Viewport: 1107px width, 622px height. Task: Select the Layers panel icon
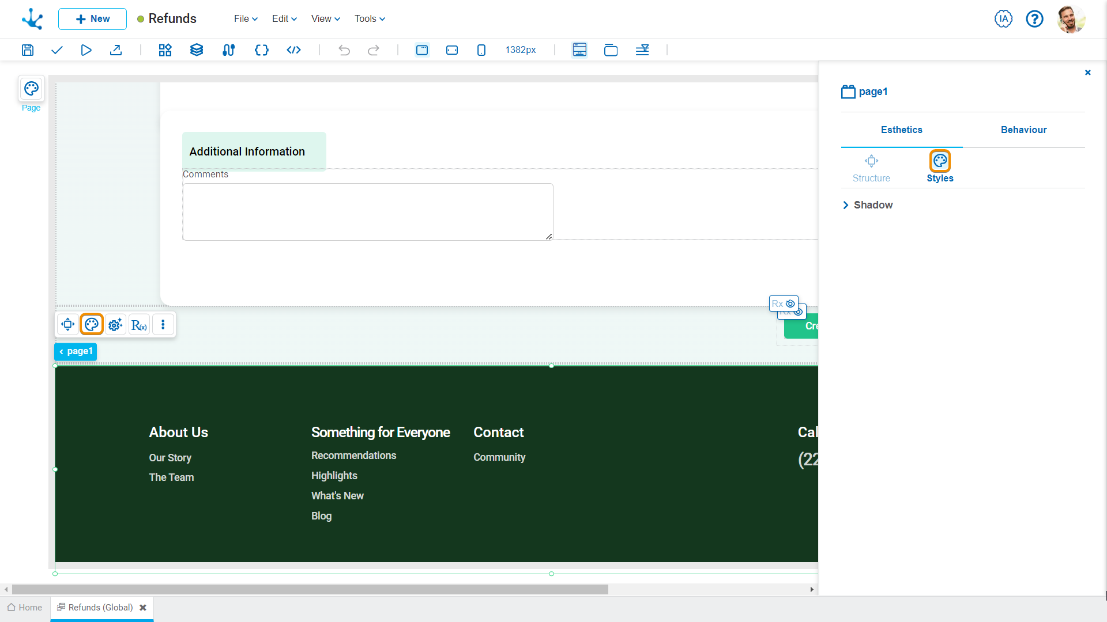click(196, 50)
